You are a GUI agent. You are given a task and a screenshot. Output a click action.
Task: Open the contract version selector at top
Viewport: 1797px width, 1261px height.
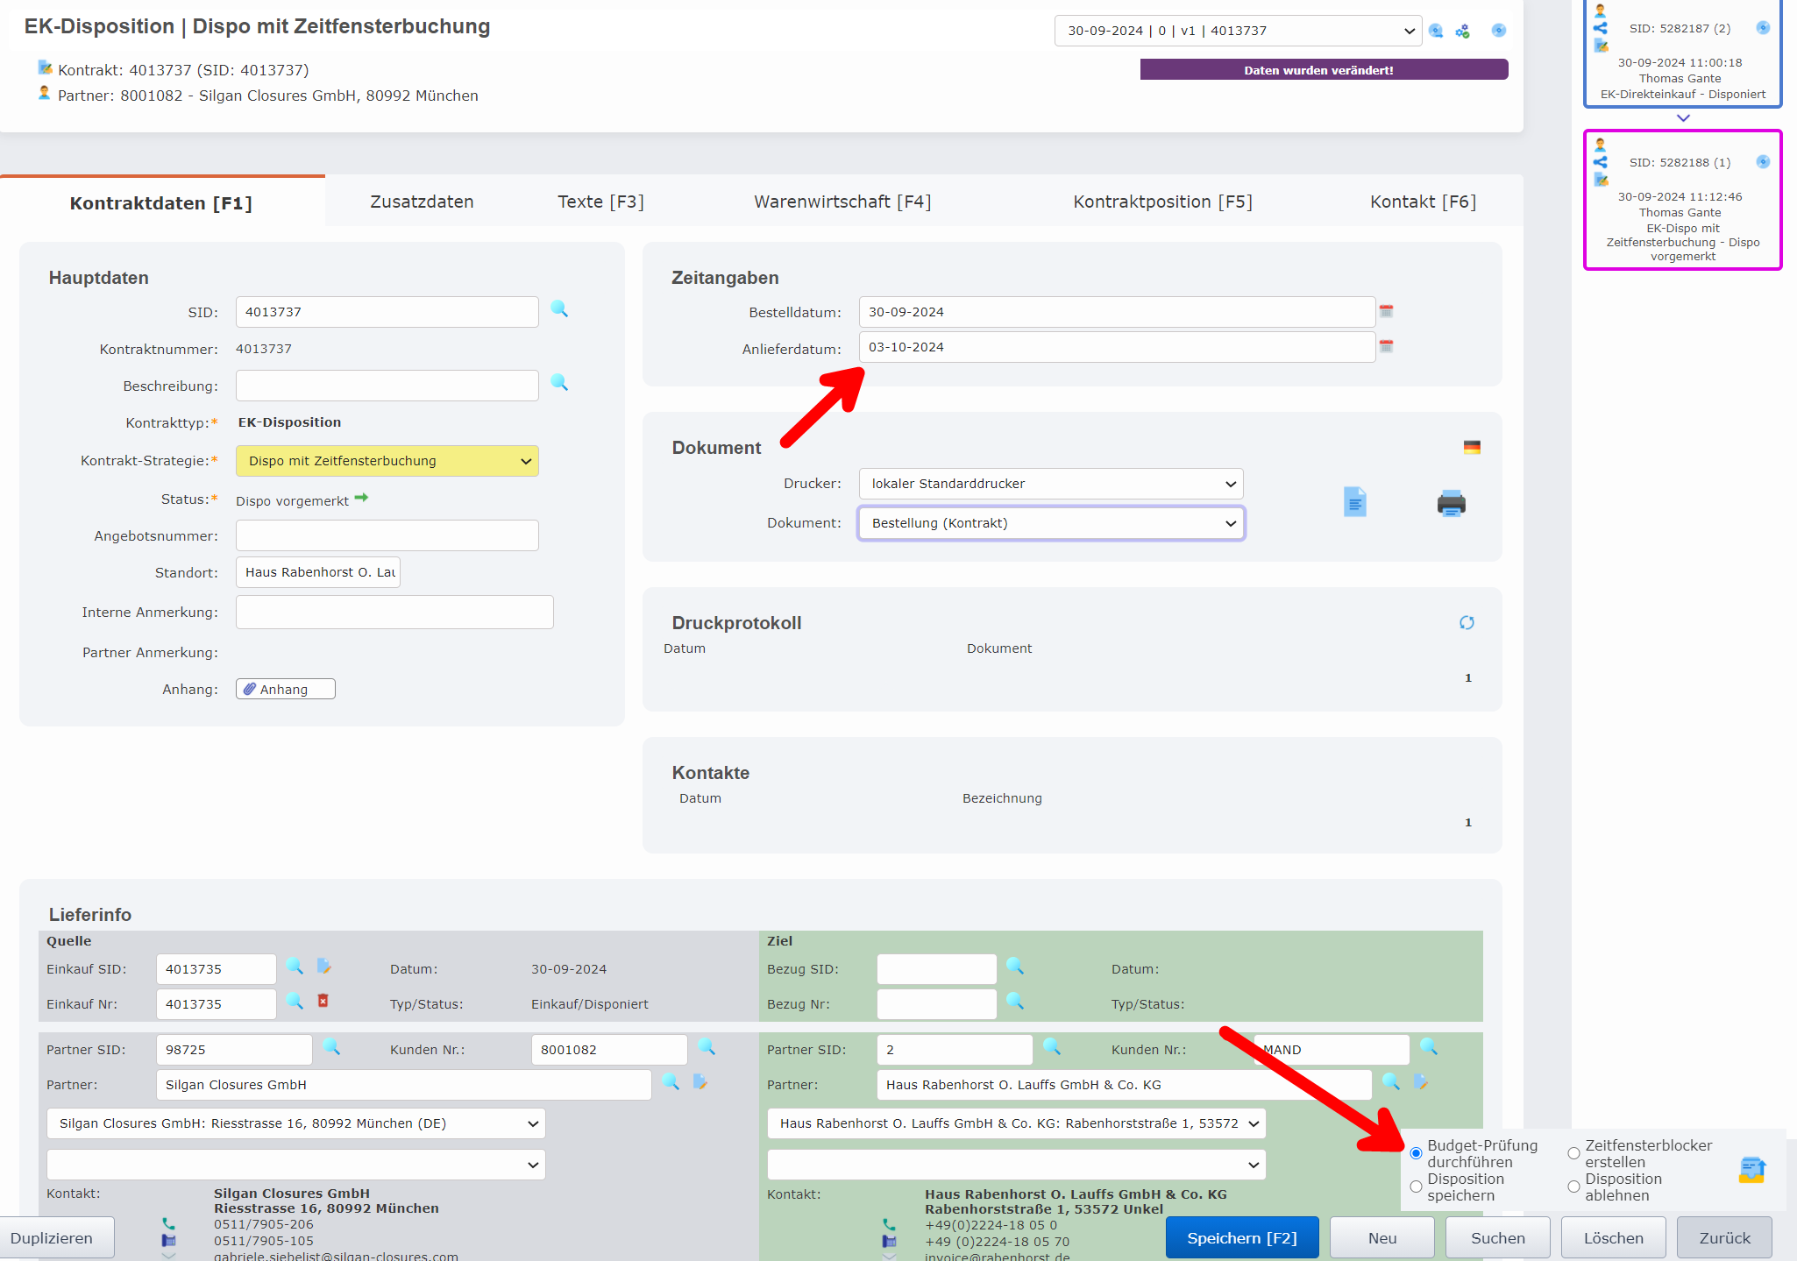click(x=1237, y=31)
